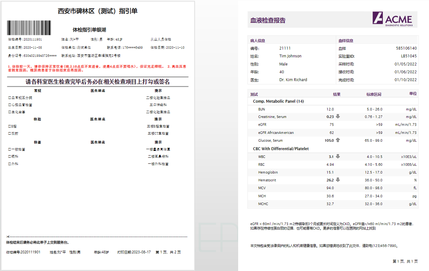
Task: Click the 二楼耳鼻喉科 hint
Action: [158, 157]
